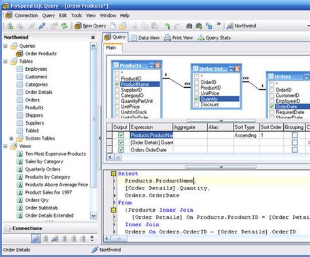
Task: Select Order Details table in tree
Action: coord(39,92)
